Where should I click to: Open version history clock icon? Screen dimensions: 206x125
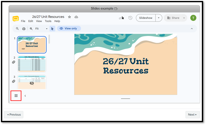click(130, 18)
